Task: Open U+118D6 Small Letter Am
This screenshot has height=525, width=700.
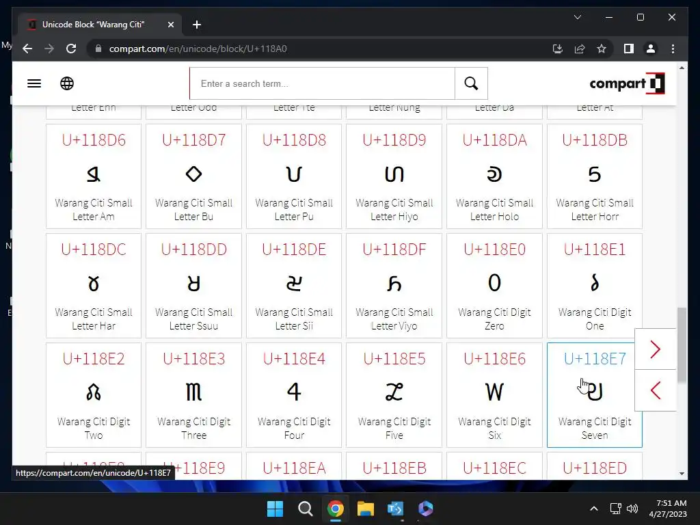Action: 93,176
